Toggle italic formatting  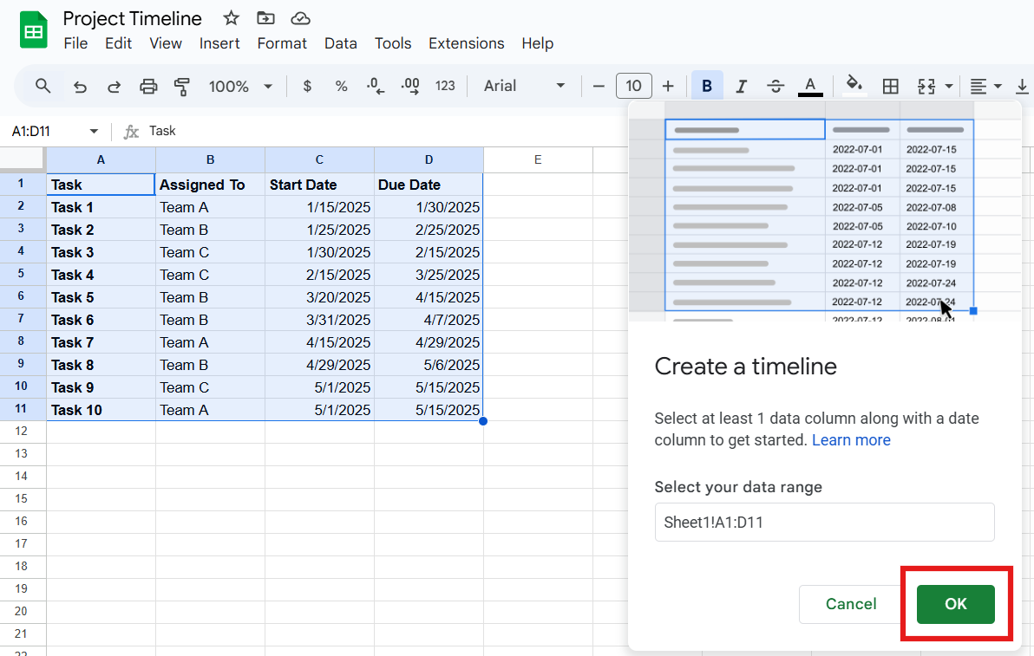741,86
